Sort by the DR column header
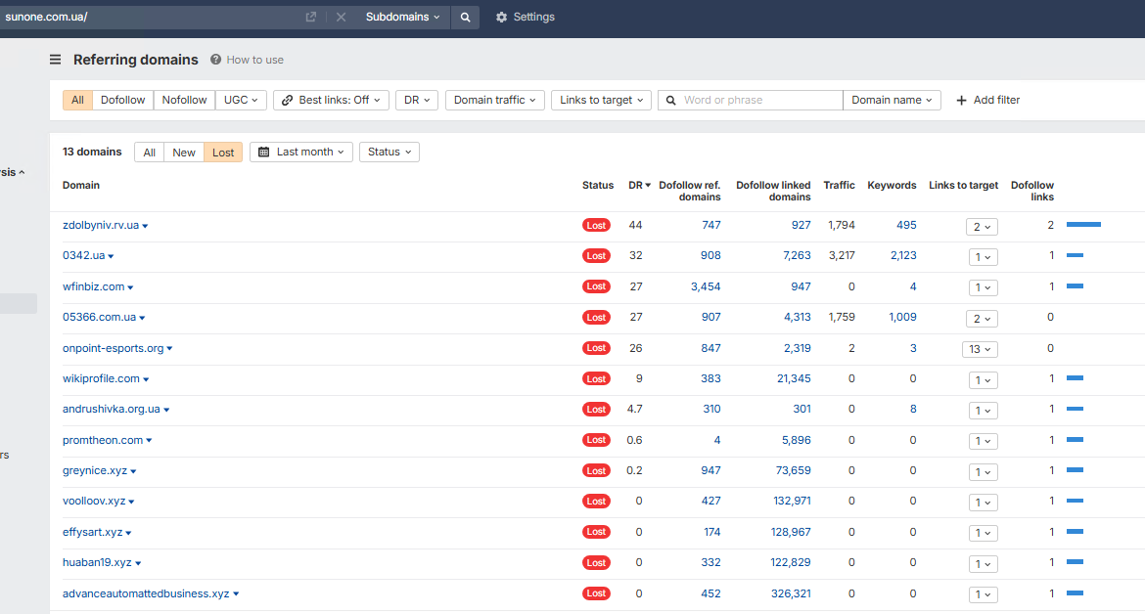The width and height of the screenshot is (1145, 614). pyautogui.click(x=639, y=185)
